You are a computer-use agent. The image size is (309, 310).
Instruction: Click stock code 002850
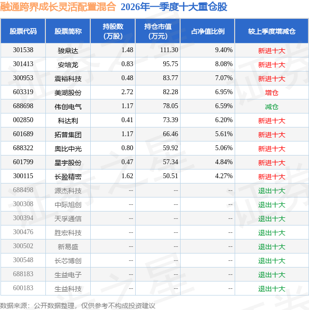23,120
